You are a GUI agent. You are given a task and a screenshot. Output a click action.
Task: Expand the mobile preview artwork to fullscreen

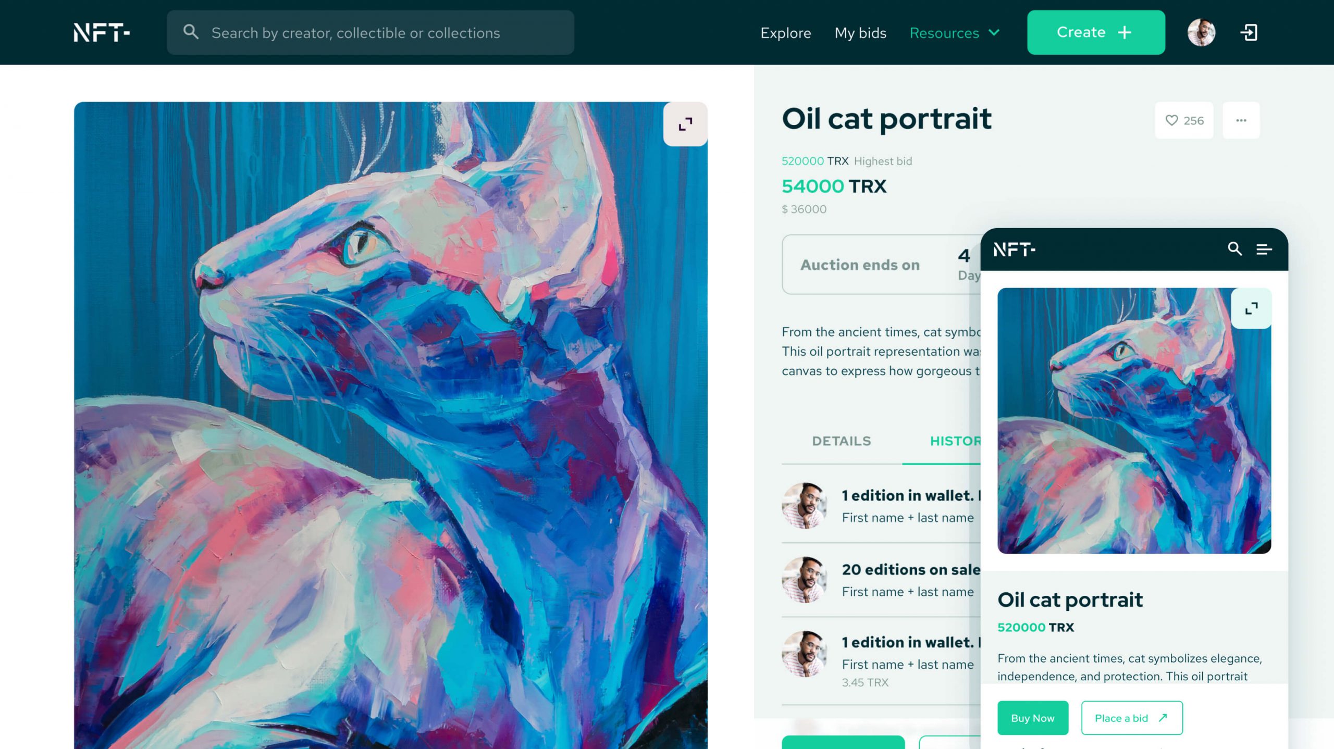point(1251,308)
